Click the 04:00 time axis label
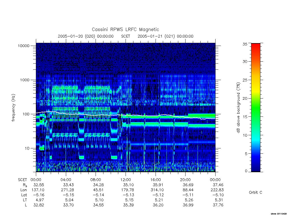Viewport: 287px width, 215px height. (x=66, y=180)
